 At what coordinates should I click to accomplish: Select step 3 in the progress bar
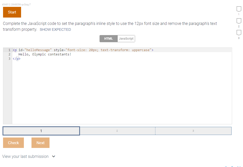[x=193, y=131]
